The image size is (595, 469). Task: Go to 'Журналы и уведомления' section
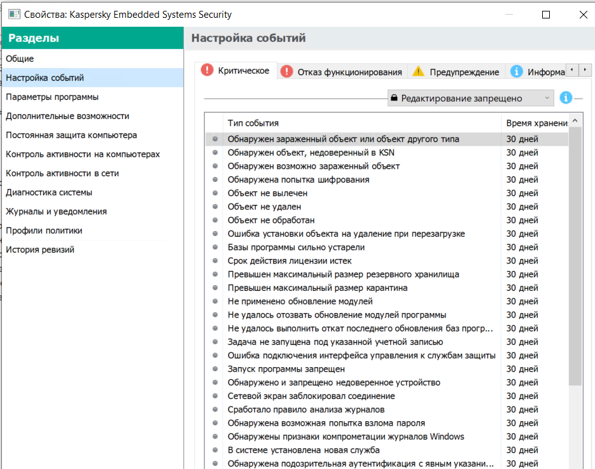point(56,211)
